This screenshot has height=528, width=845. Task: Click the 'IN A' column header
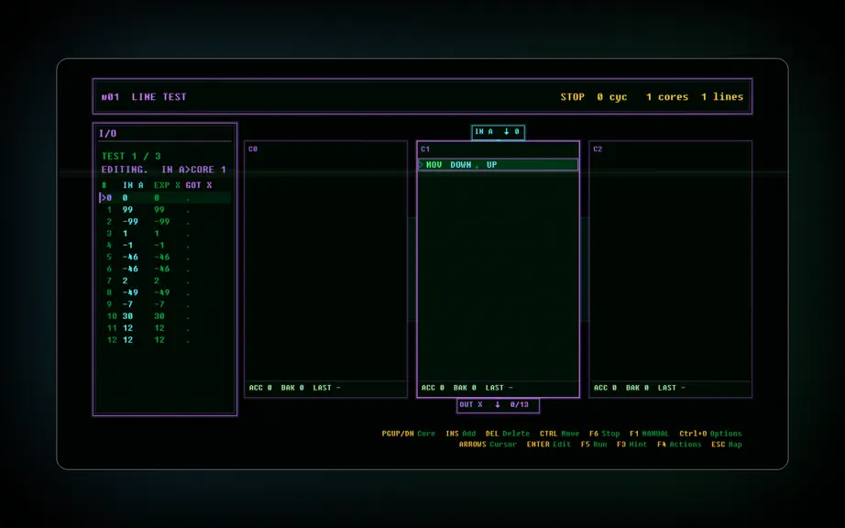133,185
